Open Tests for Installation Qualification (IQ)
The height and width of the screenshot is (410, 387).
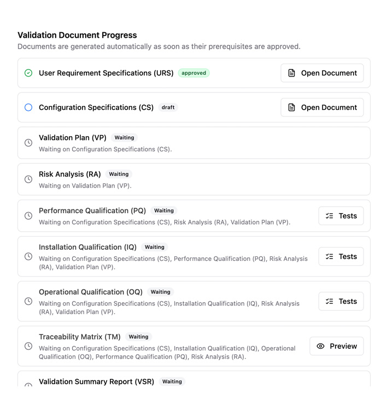tap(341, 256)
